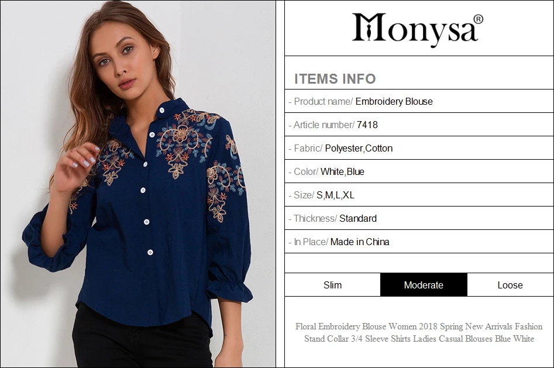This screenshot has height=368, width=554.
Task: Click the Made in China row
Action: pyautogui.click(x=419, y=242)
